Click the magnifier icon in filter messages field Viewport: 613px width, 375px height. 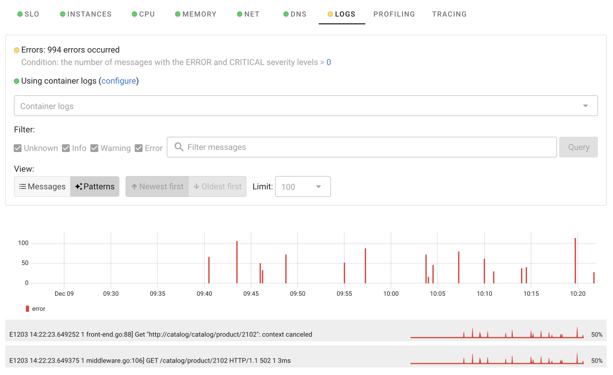pos(179,147)
